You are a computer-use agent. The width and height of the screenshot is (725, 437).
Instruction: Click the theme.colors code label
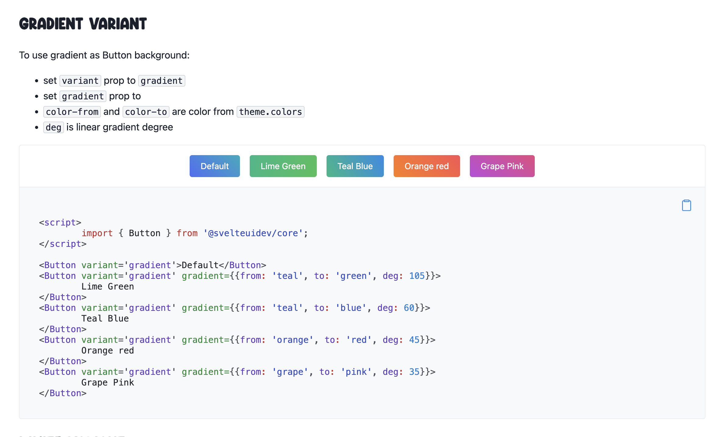coord(270,112)
